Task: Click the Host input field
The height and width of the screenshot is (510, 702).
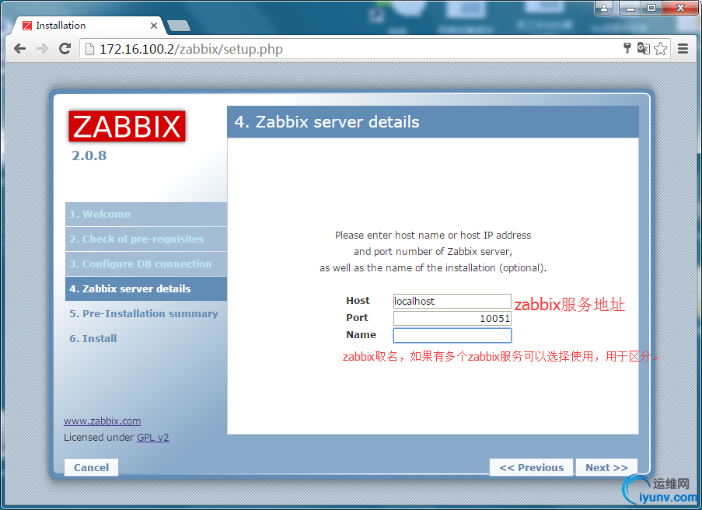Action: [452, 301]
